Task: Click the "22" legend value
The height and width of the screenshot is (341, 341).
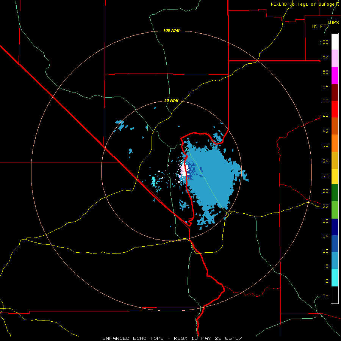Action: tap(325, 206)
